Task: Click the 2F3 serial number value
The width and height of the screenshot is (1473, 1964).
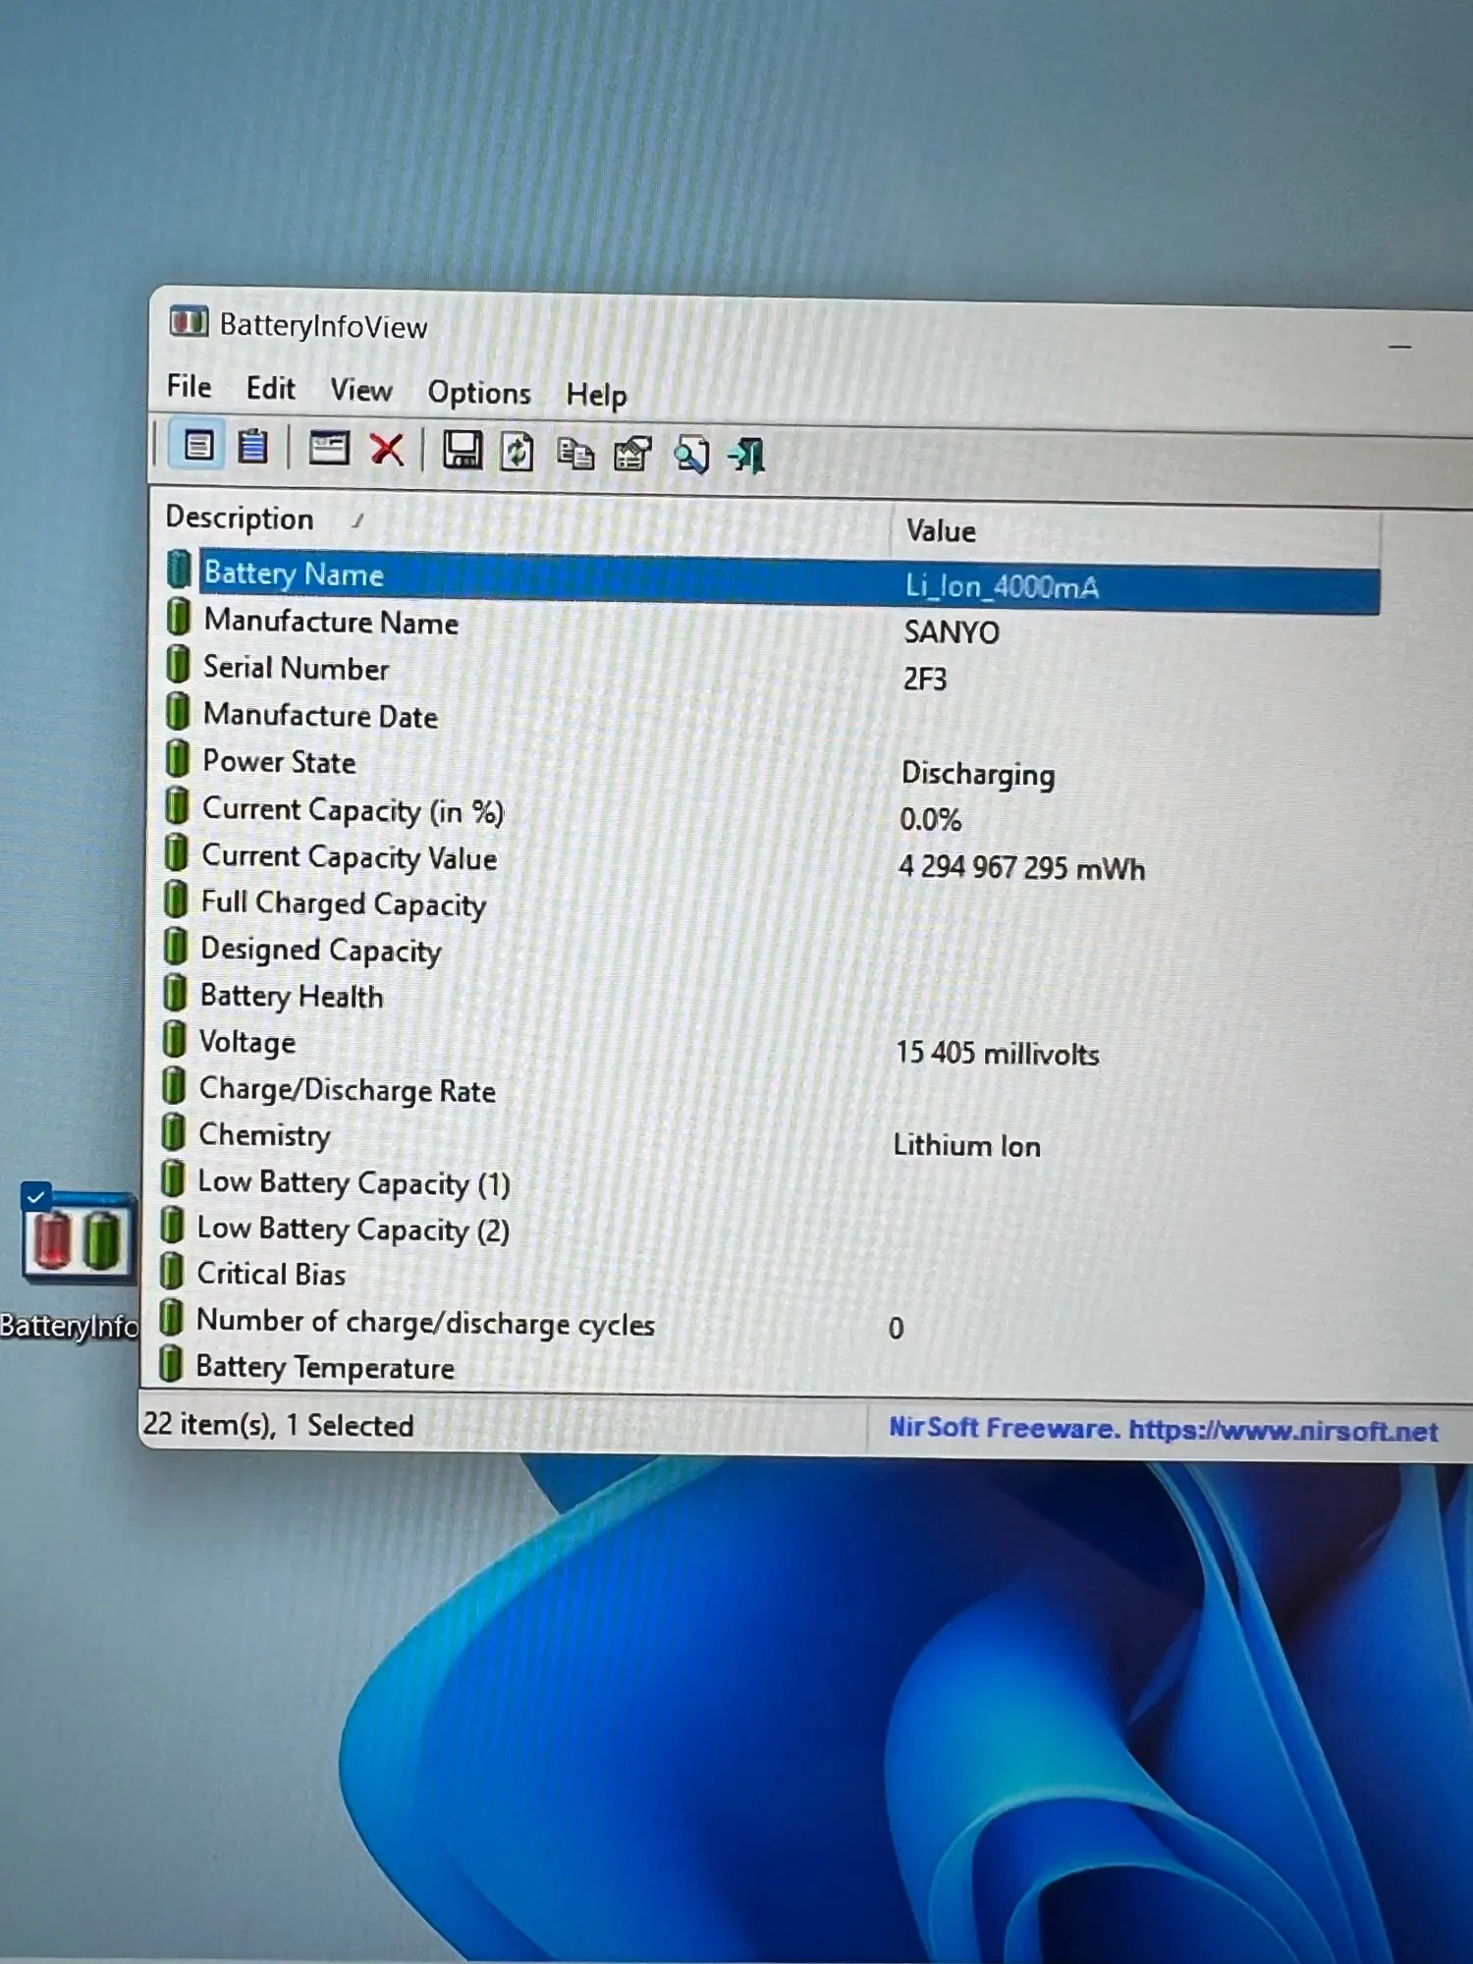Action: [925, 680]
